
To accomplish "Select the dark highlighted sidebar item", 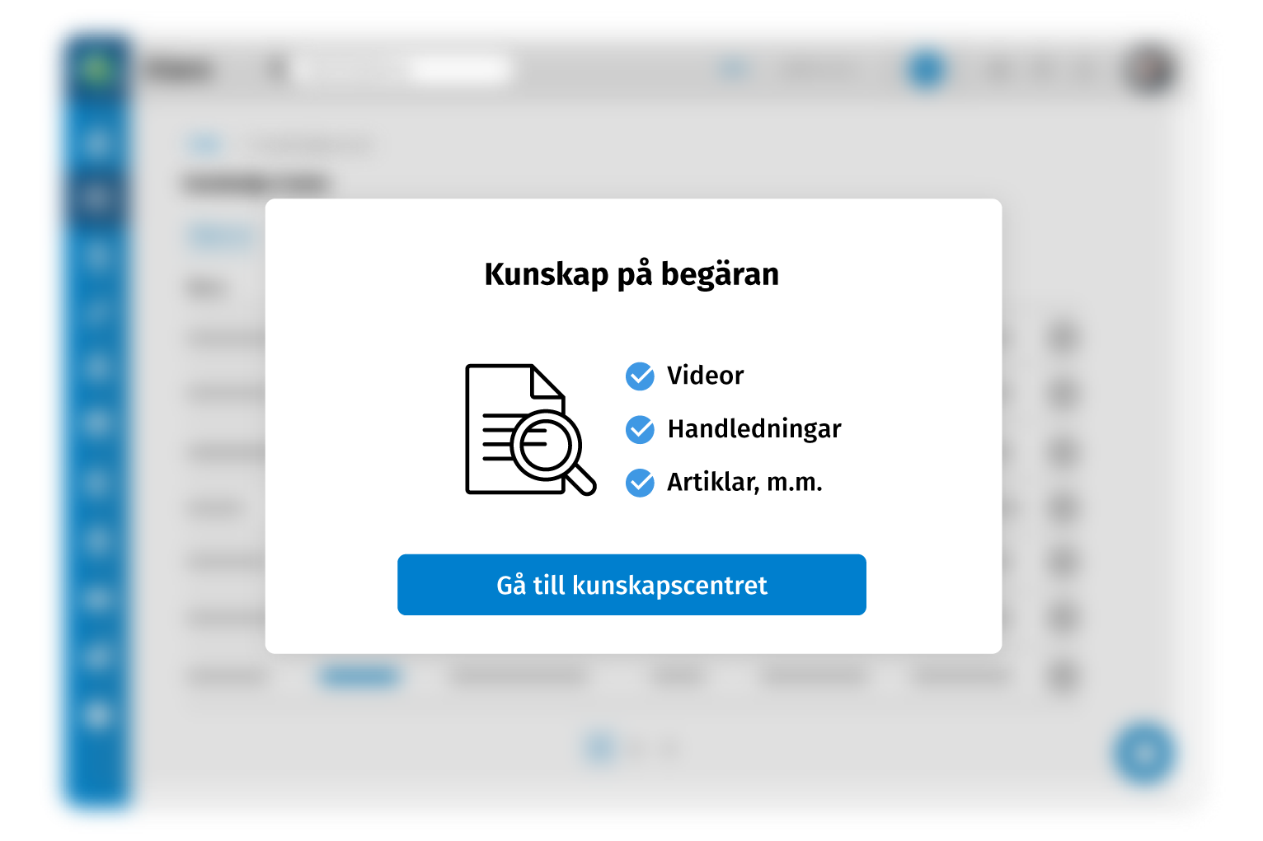I will (97, 197).
